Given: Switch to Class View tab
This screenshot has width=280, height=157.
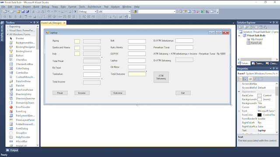Looking at the screenshot, I should click(x=271, y=63).
